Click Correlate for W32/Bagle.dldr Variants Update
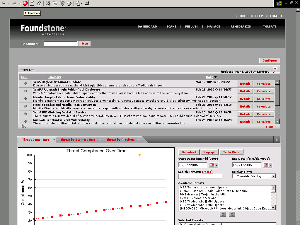300x225 pixels. click(x=264, y=83)
